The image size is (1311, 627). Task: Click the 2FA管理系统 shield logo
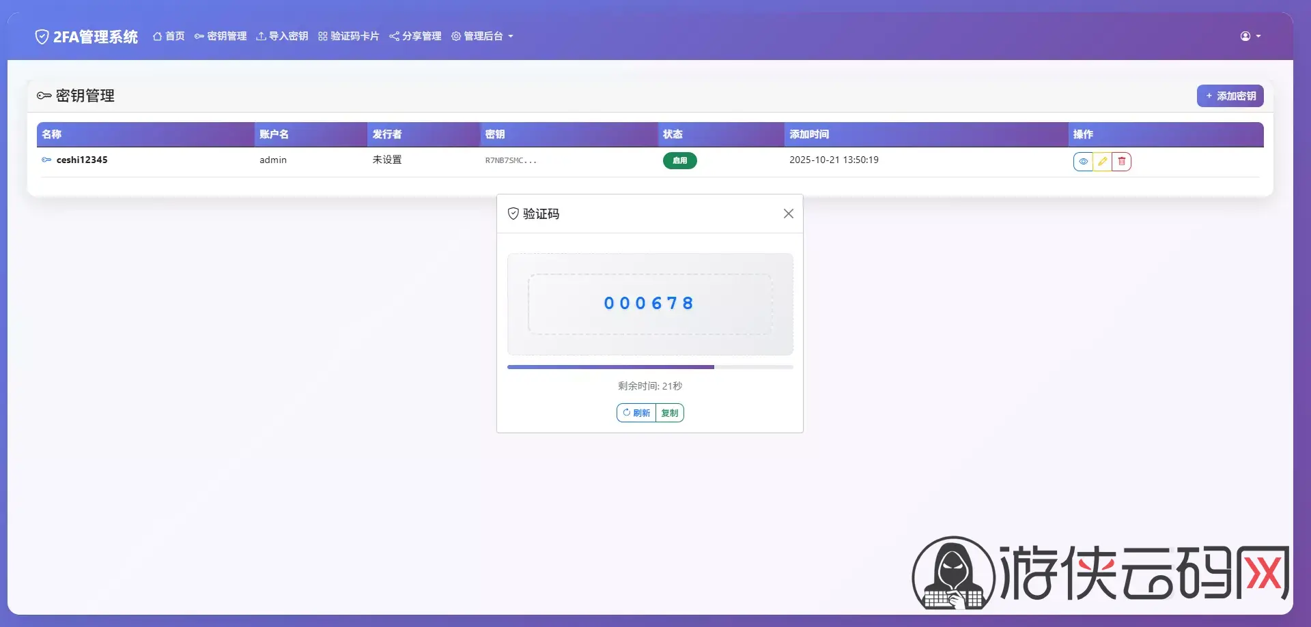(42, 37)
